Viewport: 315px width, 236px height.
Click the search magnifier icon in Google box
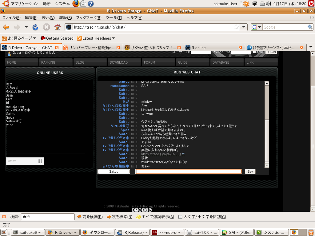pyautogui.click(x=310, y=27)
